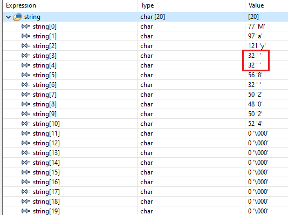Select the string[0] expression row

tap(145, 26)
